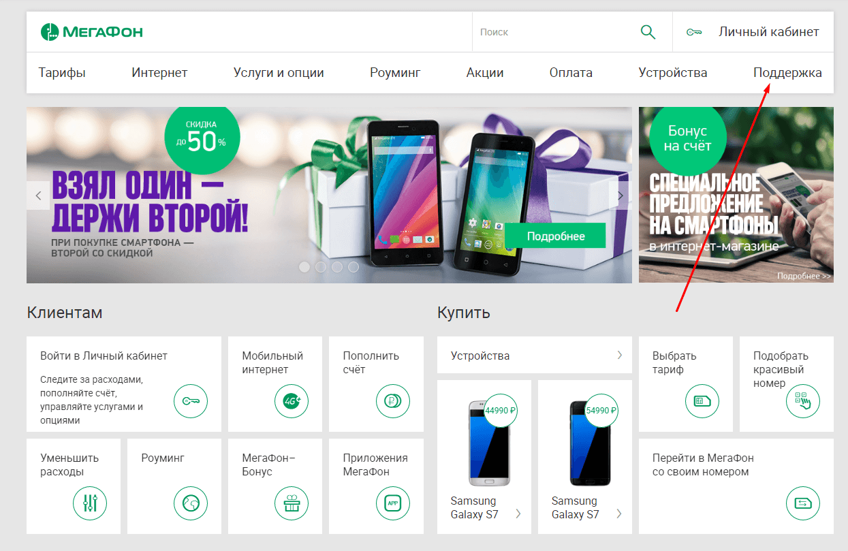Image resolution: width=848 pixels, height=551 pixels.
Task: Click the SIM card icon under Выбрать тариф
Action: point(702,401)
